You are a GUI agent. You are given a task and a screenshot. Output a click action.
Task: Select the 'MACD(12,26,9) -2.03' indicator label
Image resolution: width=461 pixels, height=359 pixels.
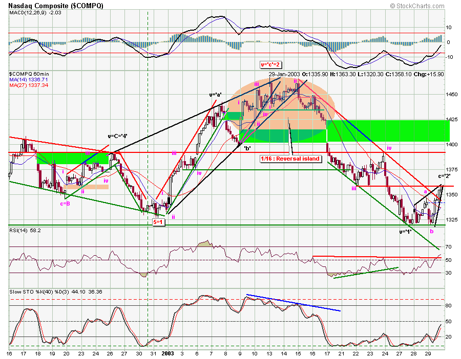pyautogui.click(x=35, y=13)
